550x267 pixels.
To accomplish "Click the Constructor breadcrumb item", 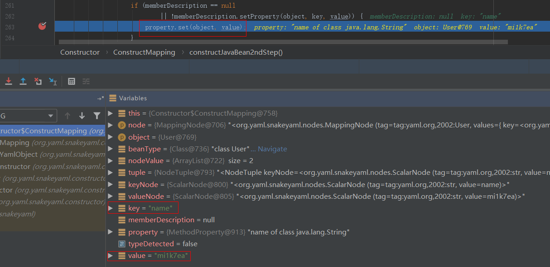I will click(x=80, y=52).
